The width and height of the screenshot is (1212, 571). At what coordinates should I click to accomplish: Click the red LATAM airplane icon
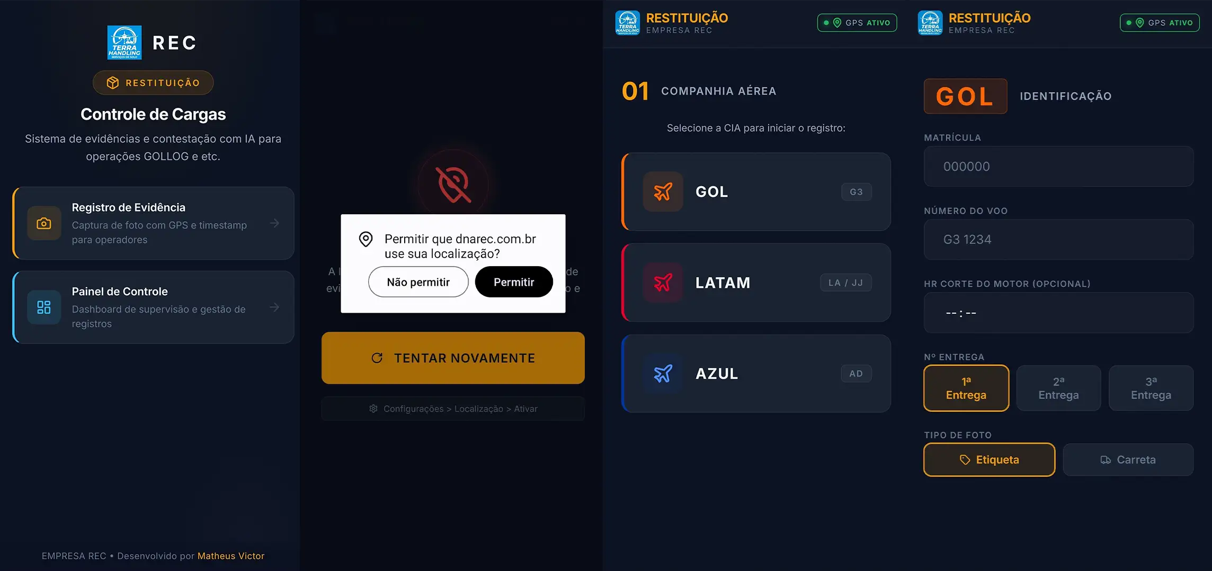(x=663, y=283)
